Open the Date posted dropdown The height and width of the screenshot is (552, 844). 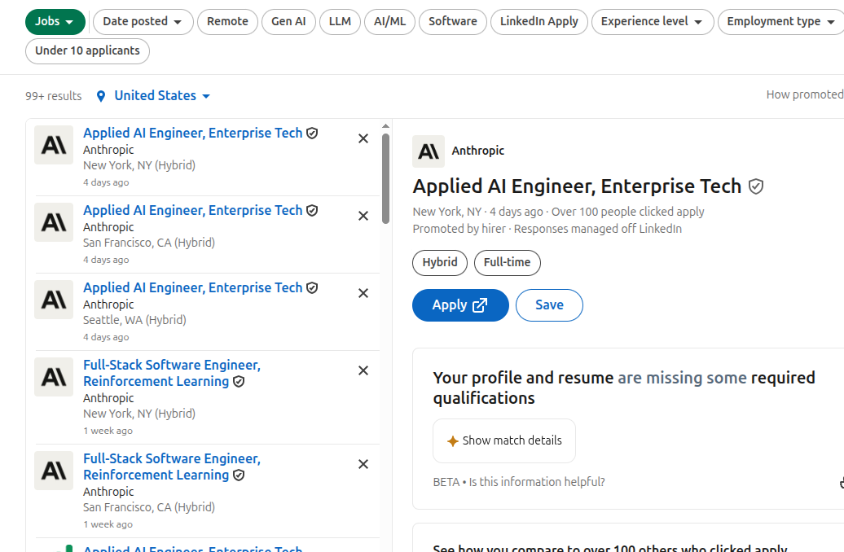(143, 21)
